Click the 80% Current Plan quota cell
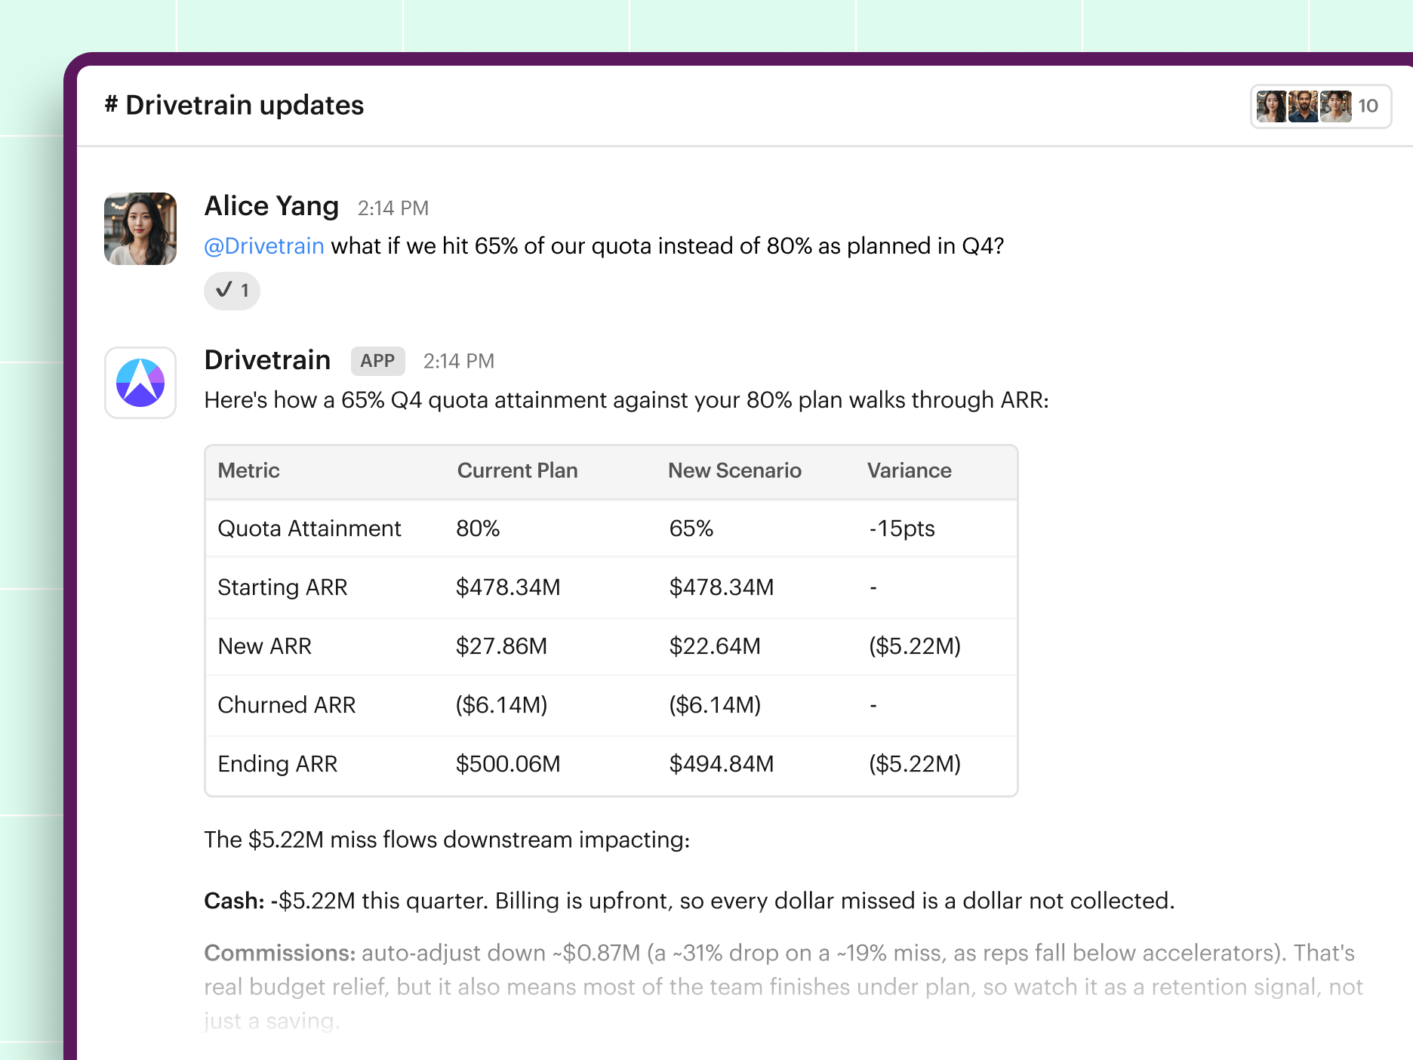Image resolution: width=1413 pixels, height=1060 pixels. coord(478,528)
